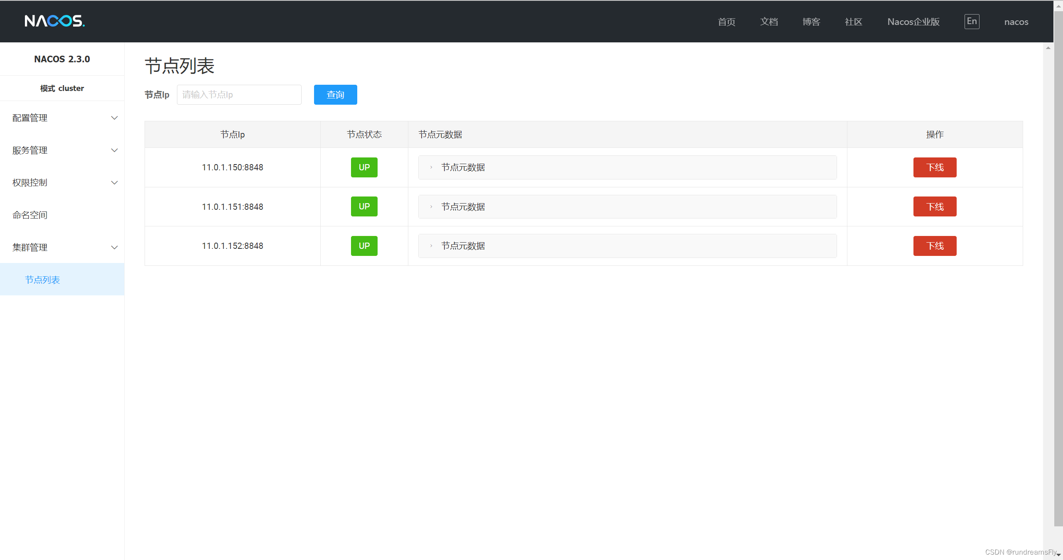Image resolution: width=1063 pixels, height=560 pixels.
Task: Click the NACOS 2.3.0 version label
Action: tap(62, 59)
